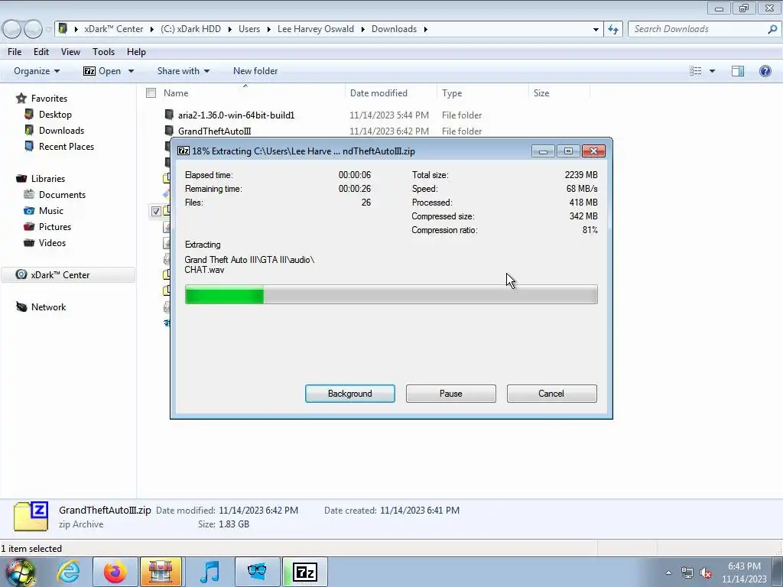783x587 pixels.
Task: Open the Pictures library
Action: click(55, 226)
